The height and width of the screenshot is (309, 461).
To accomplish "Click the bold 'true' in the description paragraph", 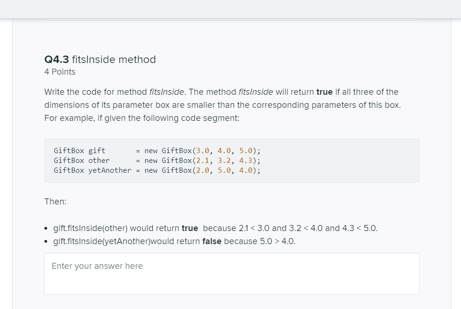I will coord(324,92).
